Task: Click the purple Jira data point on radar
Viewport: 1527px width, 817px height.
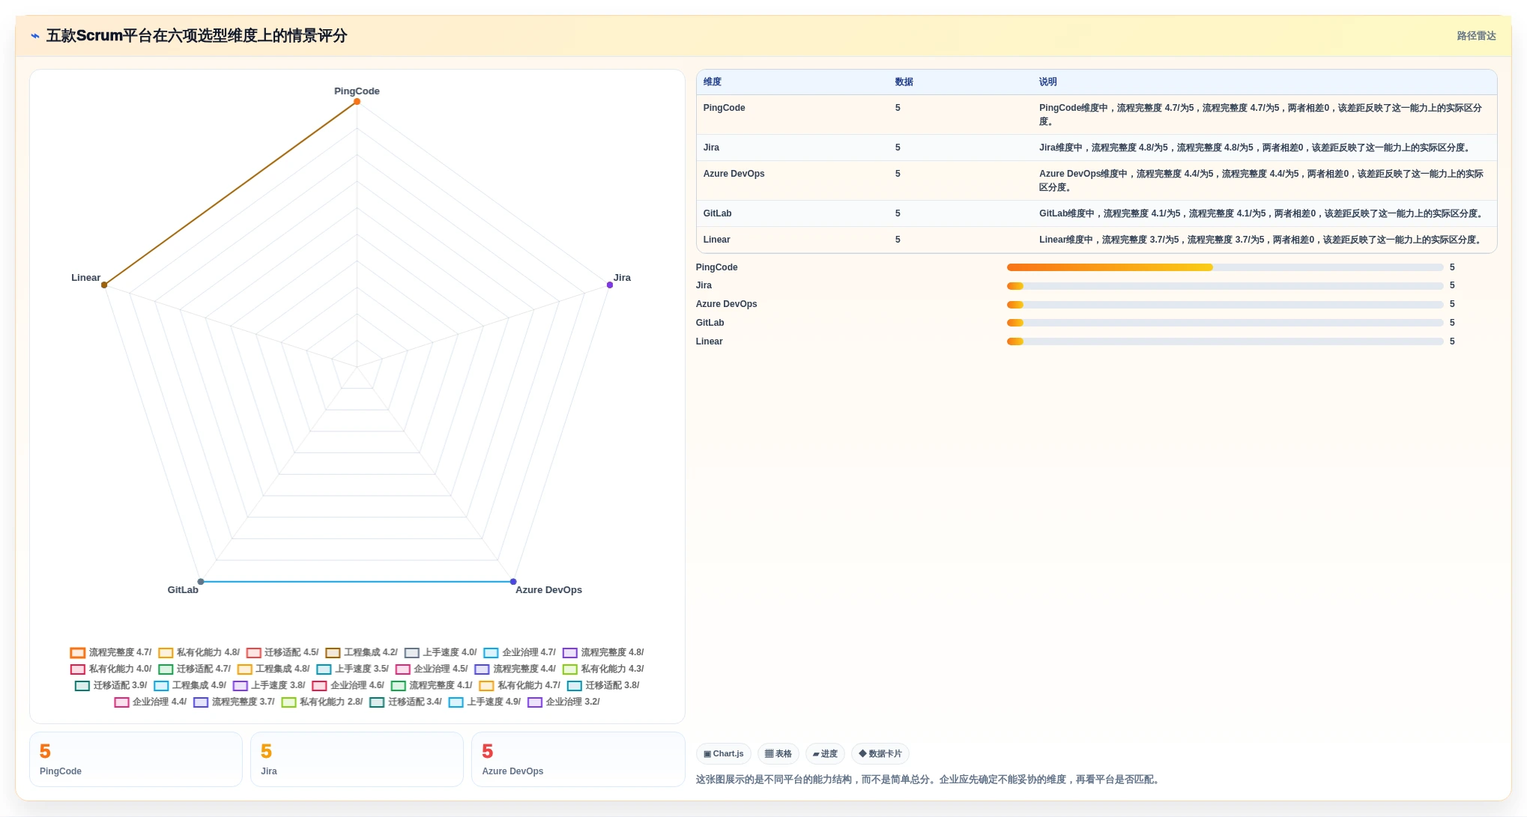Action: 610,285
